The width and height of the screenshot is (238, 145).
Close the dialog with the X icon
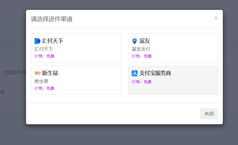coord(216,18)
